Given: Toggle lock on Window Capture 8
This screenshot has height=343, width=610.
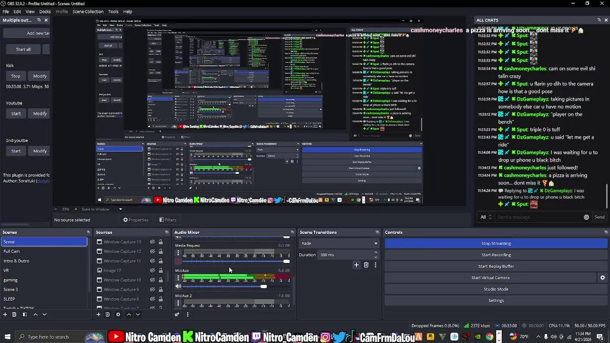Looking at the screenshot, I should (161, 299).
